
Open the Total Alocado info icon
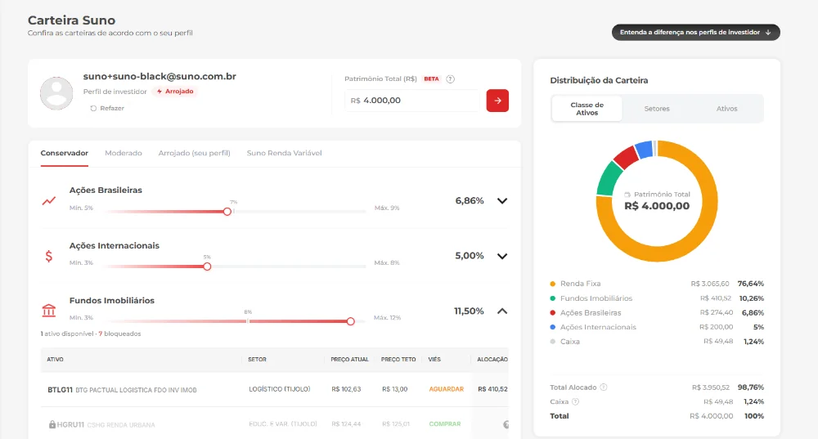coord(604,387)
